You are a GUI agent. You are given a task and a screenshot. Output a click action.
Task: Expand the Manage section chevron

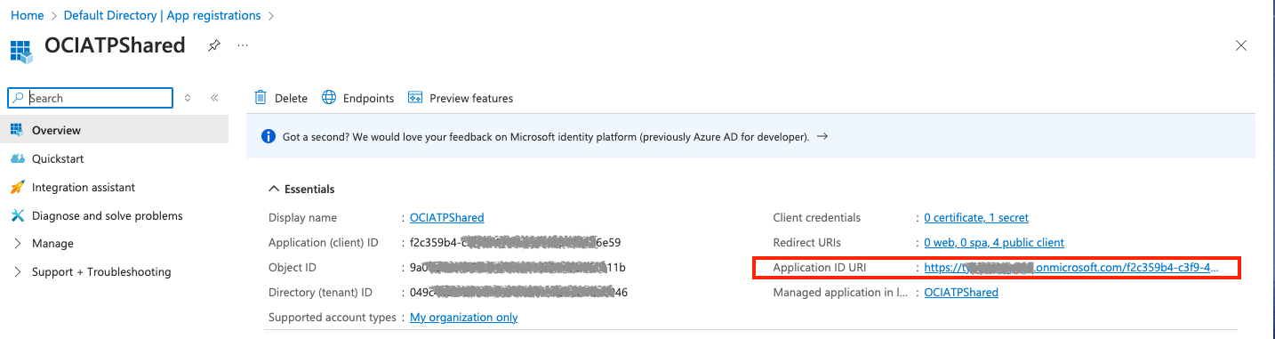coord(17,244)
